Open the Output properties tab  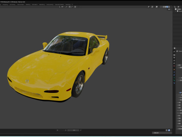point(174,58)
